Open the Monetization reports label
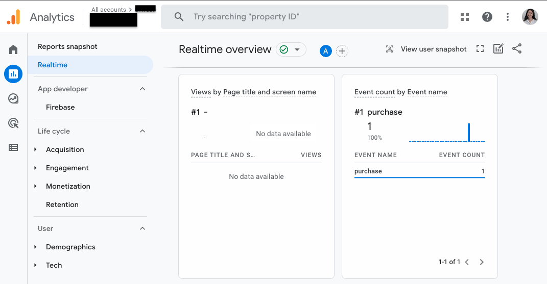This screenshot has height=284, width=547. 68,187
